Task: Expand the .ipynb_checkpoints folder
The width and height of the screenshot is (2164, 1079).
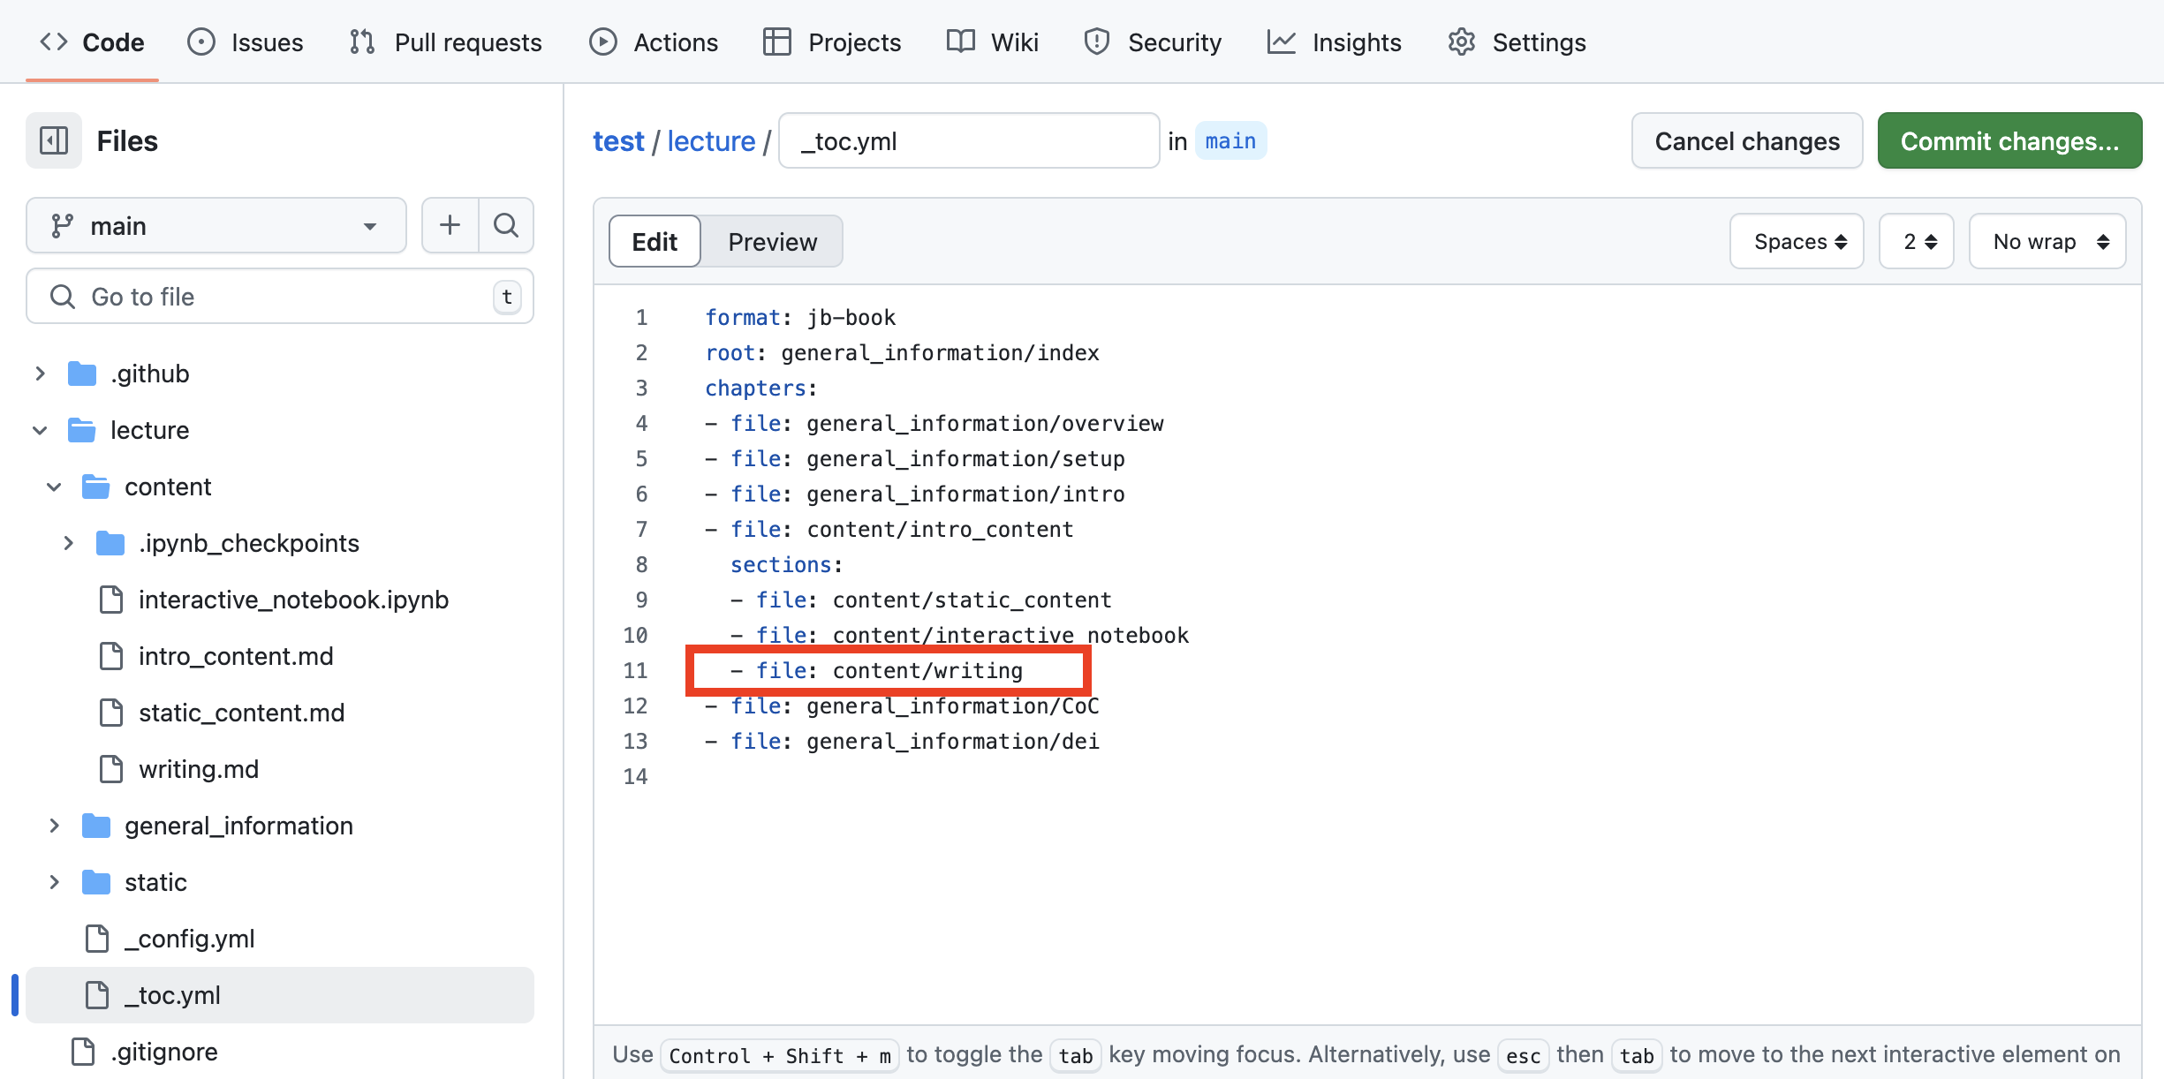Action: tap(69, 542)
